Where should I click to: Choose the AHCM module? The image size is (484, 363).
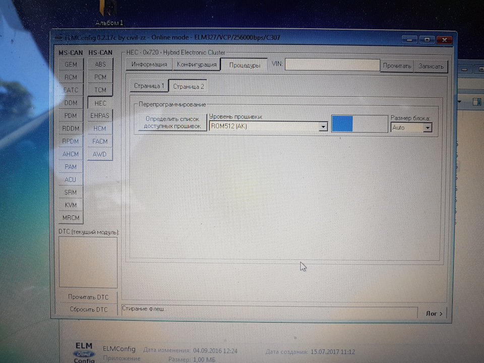tap(71, 154)
